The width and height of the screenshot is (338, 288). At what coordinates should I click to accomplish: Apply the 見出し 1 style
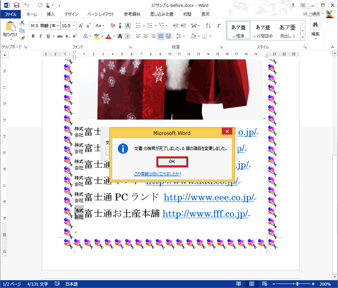[288, 31]
